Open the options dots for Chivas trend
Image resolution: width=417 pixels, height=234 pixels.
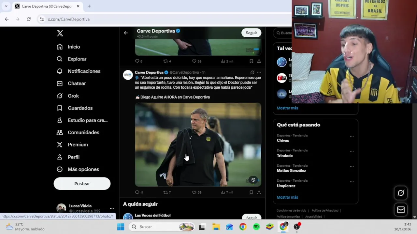tap(352, 136)
